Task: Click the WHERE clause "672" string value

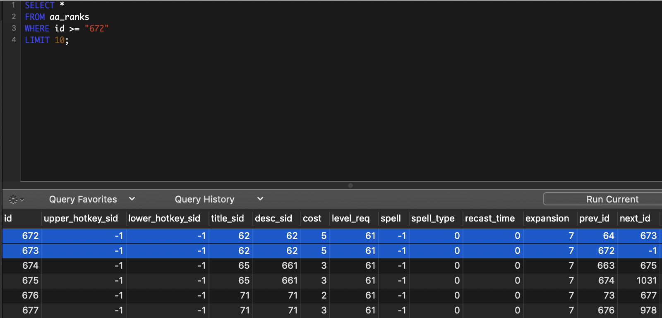Action: tap(96, 29)
